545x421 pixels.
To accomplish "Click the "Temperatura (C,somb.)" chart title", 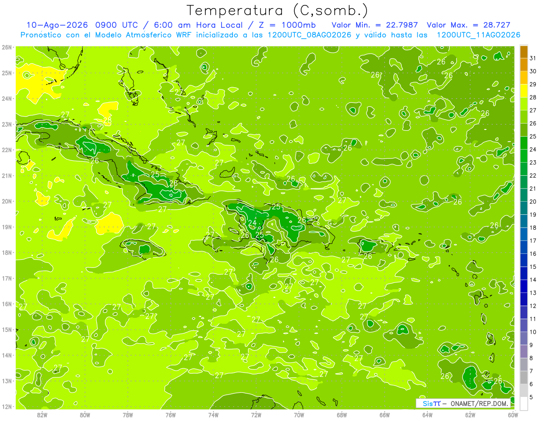I will 277,10.
